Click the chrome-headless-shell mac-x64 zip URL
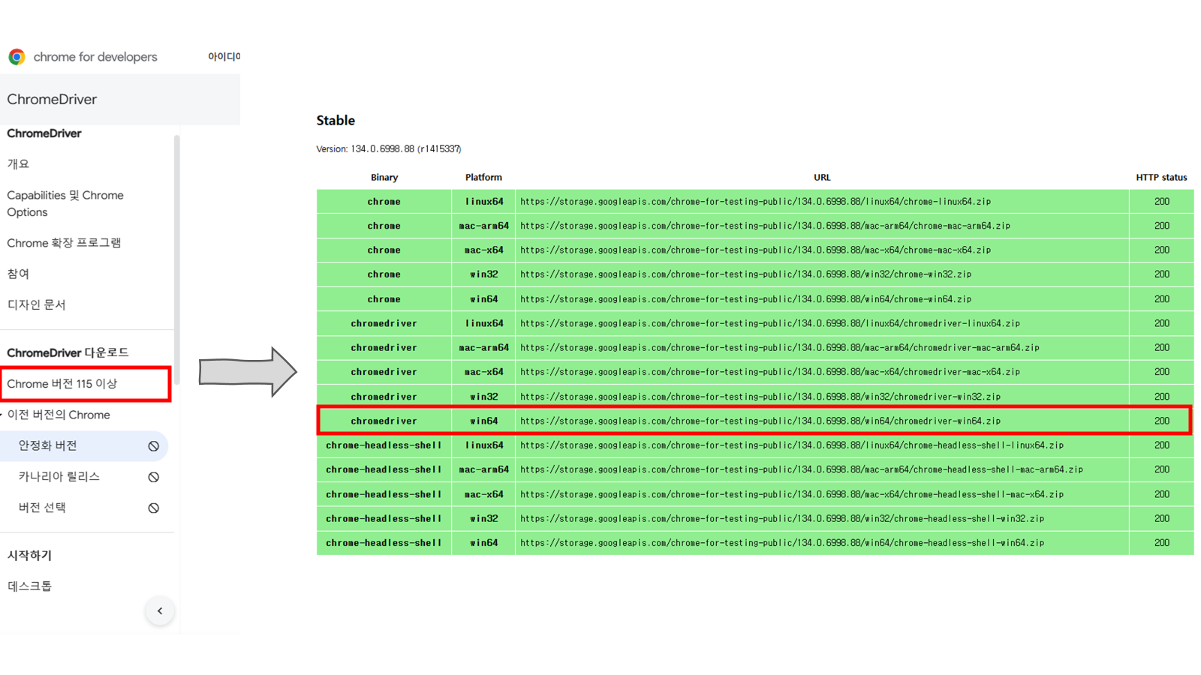The height and width of the screenshot is (675, 1201). pyautogui.click(x=792, y=494)
